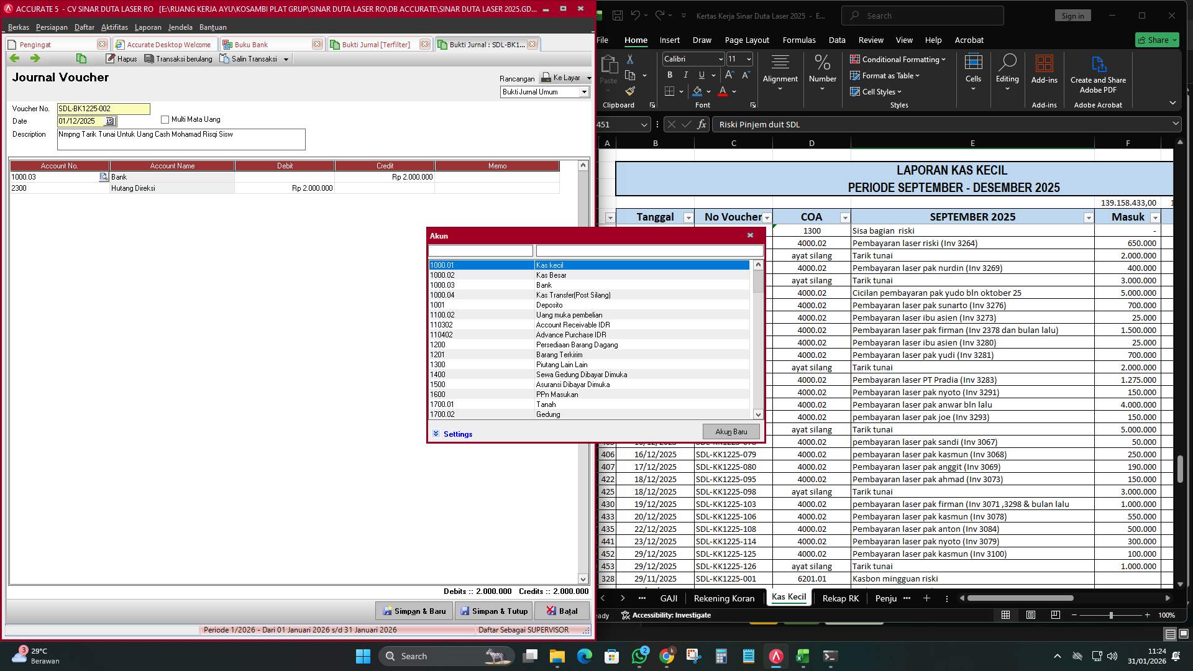Enable the Multi Mata Uang checkbox
This screenshot has width=1193, height=671.
pos(165,119)
